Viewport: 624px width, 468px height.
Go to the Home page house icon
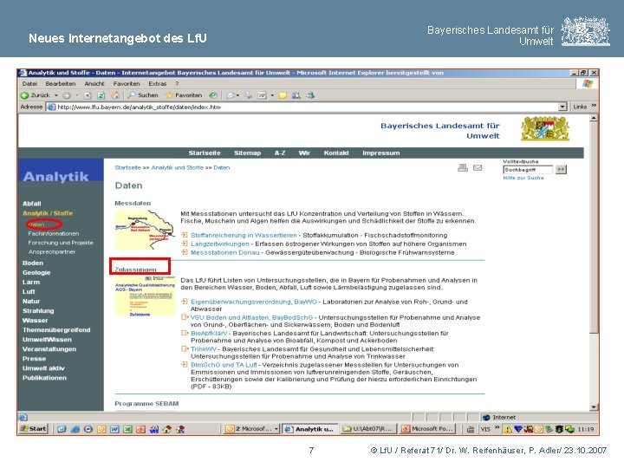pos(115,95)
